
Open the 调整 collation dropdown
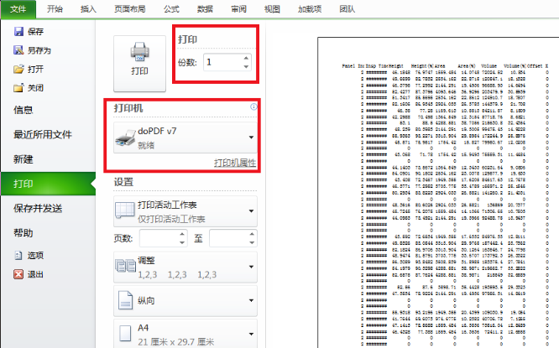(185, 267)
